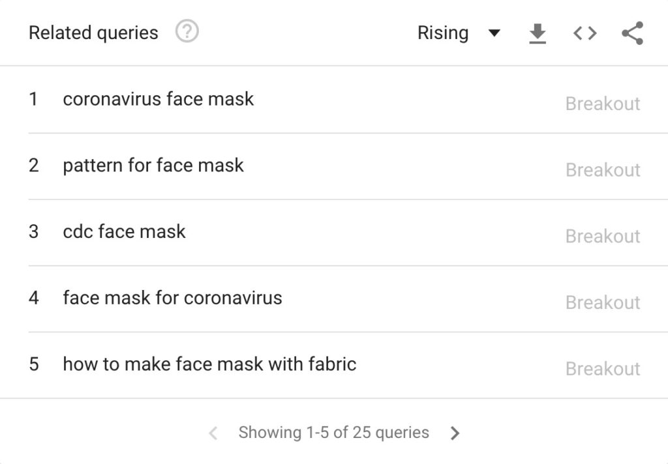The height and width of the screenshot is (464, 668).
Task: Click the "cdc face mask" query
Action: pyautogui.click(x=124, y=231)
